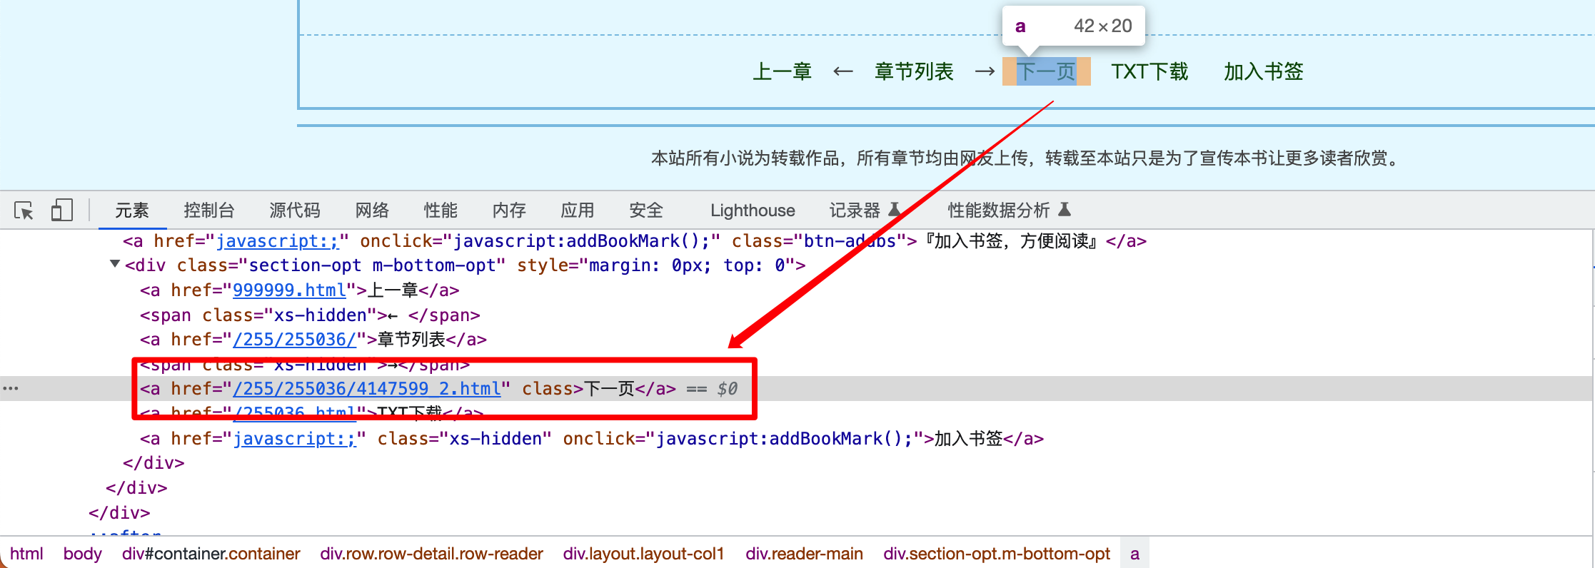Click the 本站所有小说为转载作品 disclaimer text

(x=1025, y=158)
